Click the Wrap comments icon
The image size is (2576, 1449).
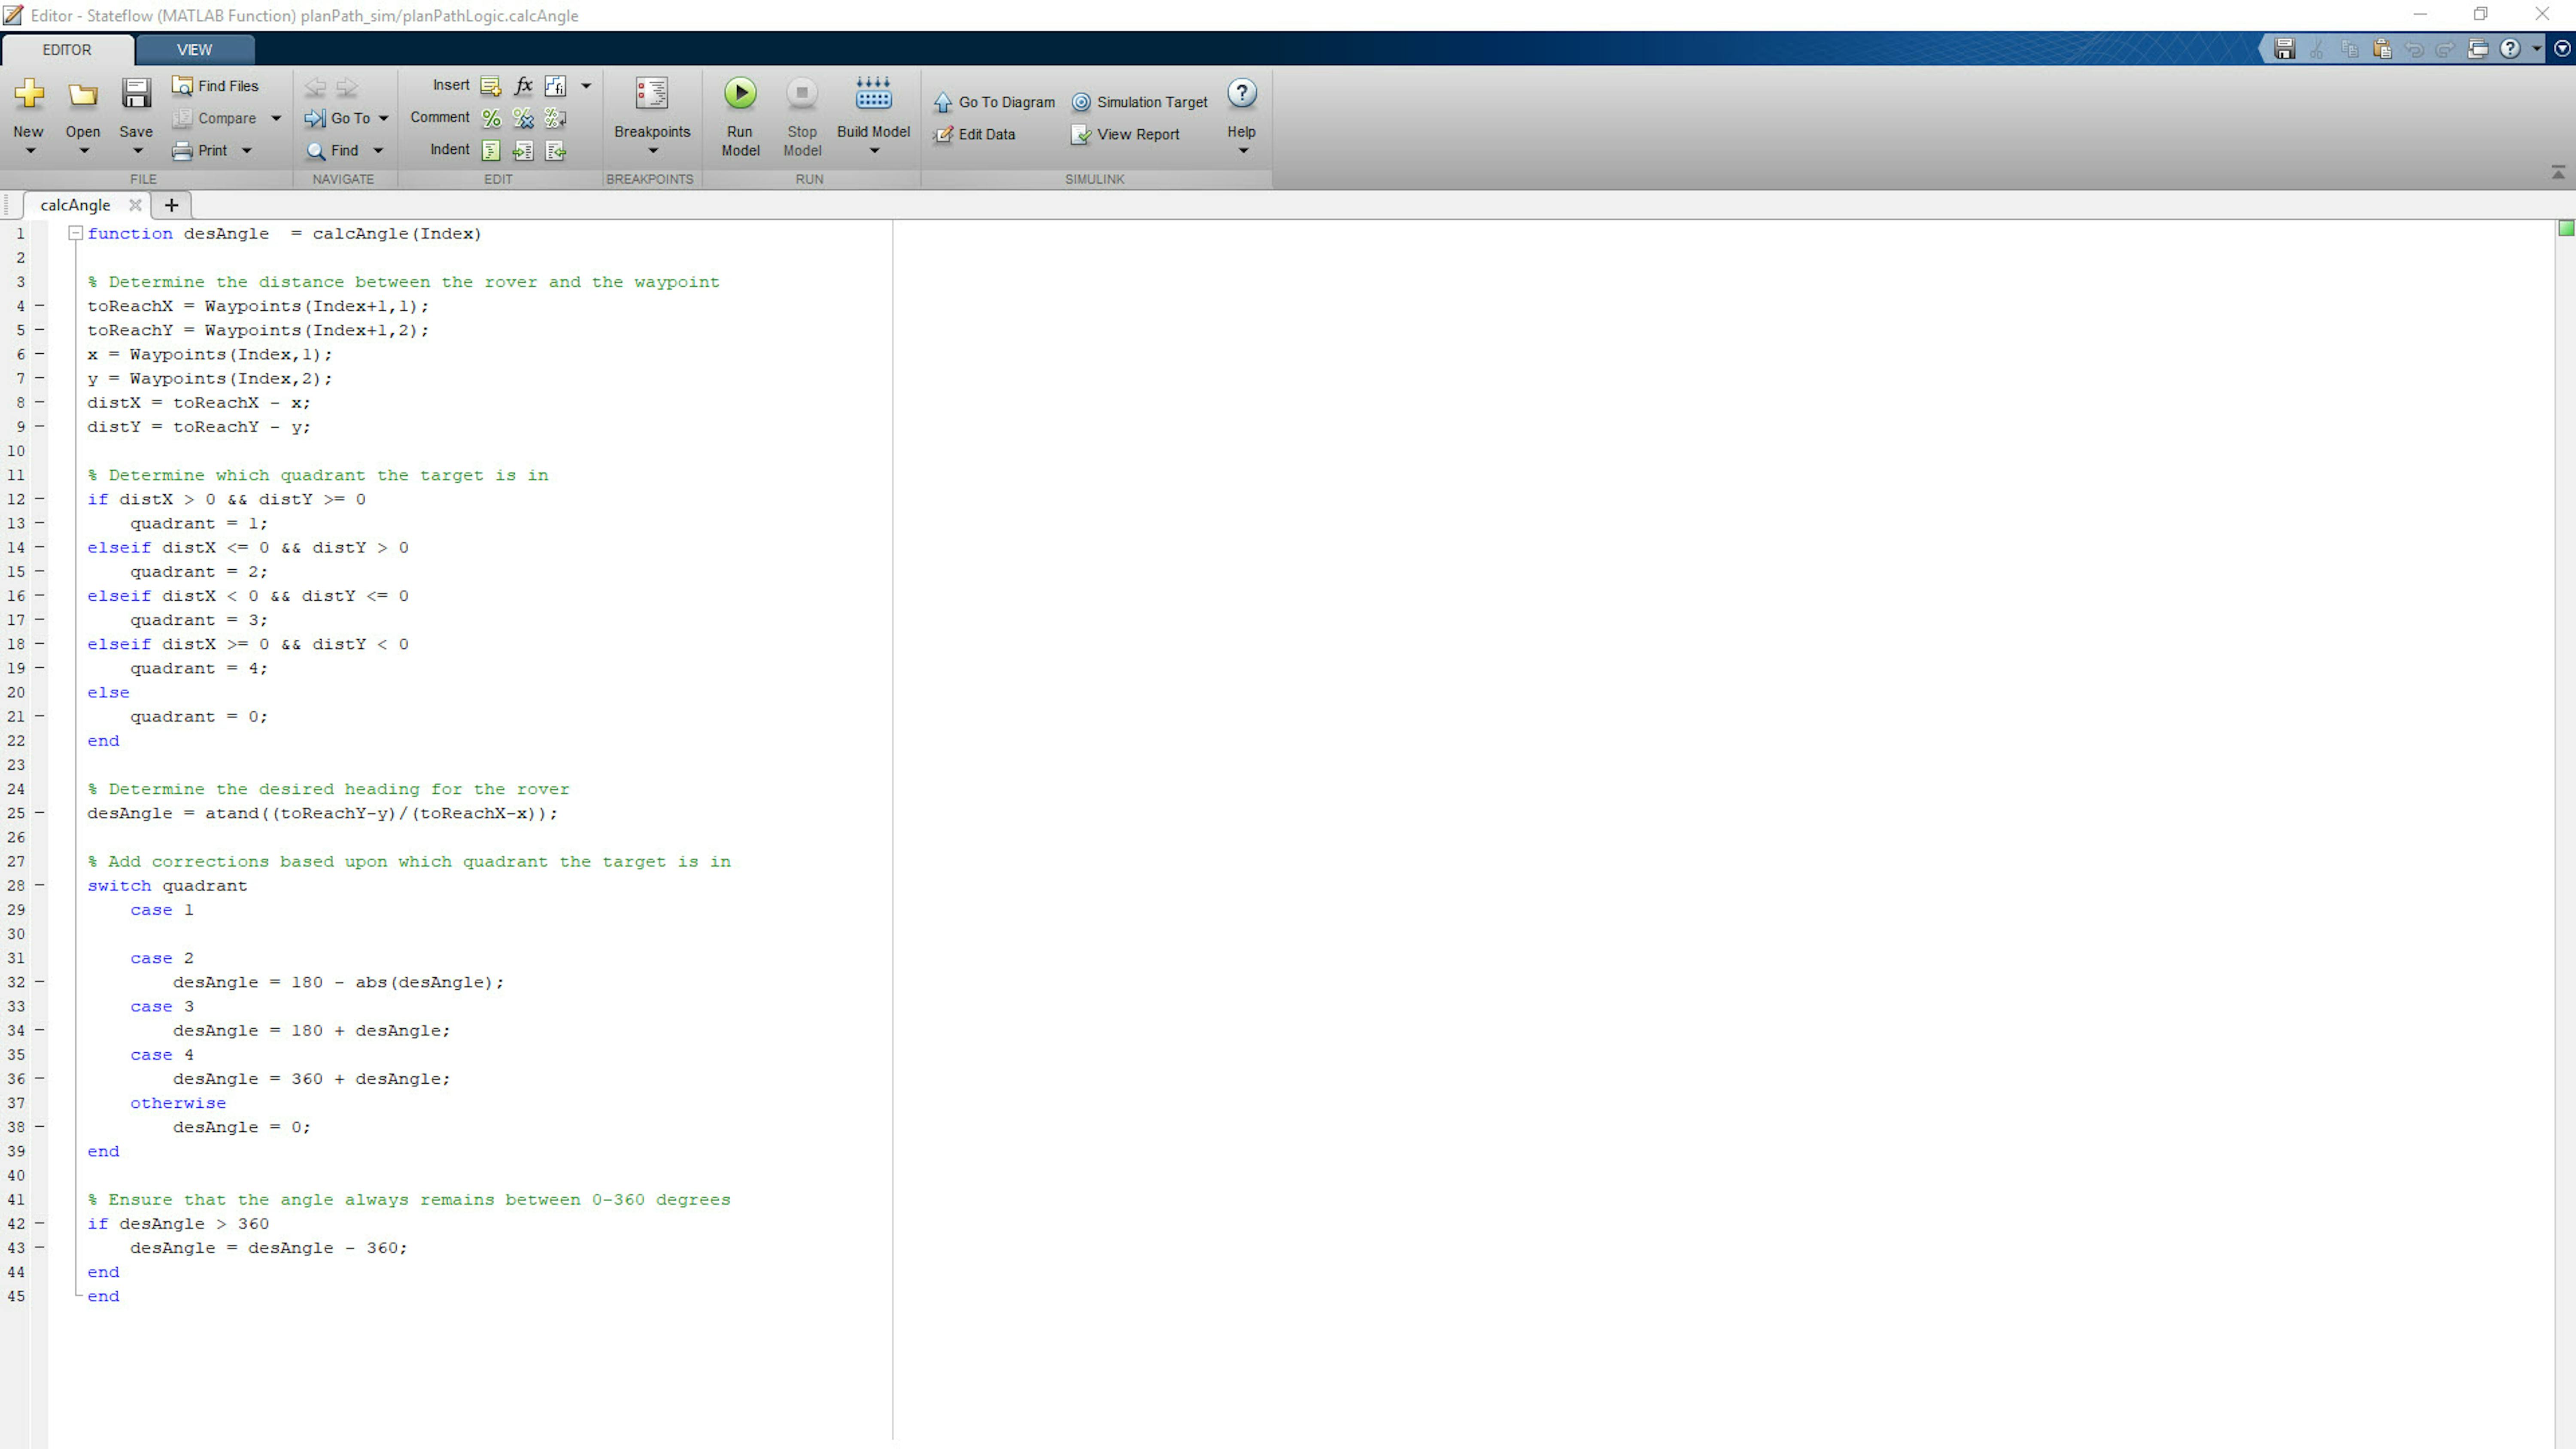pos(555,118)
